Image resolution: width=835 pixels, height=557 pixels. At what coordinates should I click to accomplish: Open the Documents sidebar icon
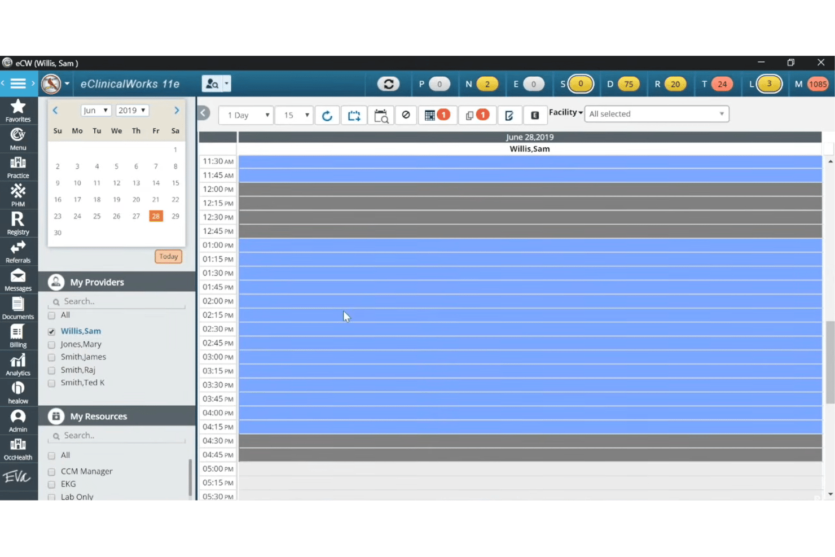(18, 308)
